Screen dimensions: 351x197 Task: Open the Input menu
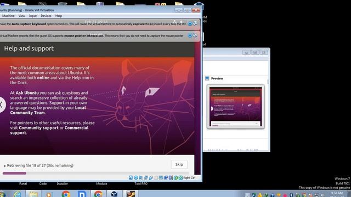click(x=33, y=16)
